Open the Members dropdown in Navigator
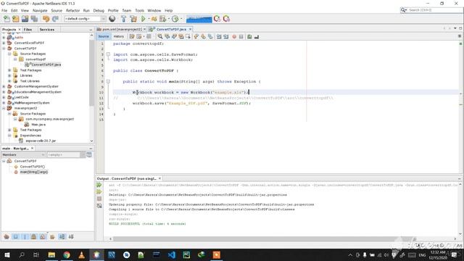464x261 pixels. [23, 154]
